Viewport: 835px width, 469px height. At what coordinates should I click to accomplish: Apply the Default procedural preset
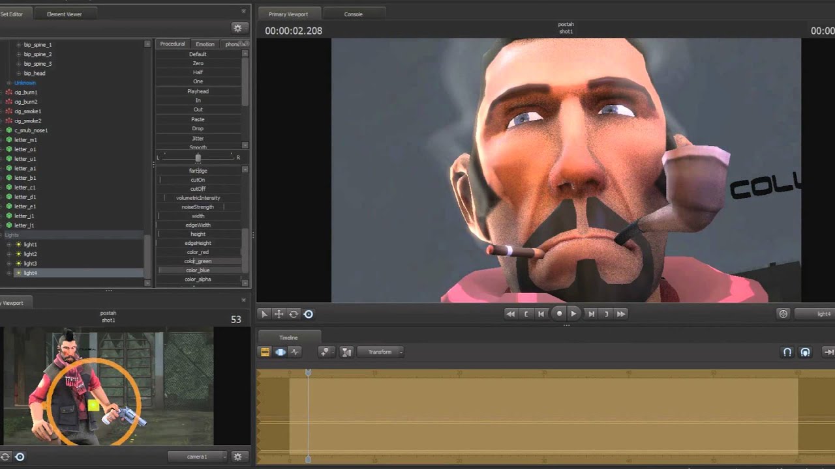pyautogui.click(x=198, y=54)
